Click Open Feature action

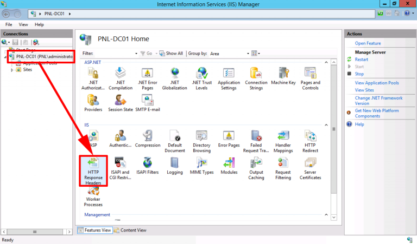(x=368, y=43)
